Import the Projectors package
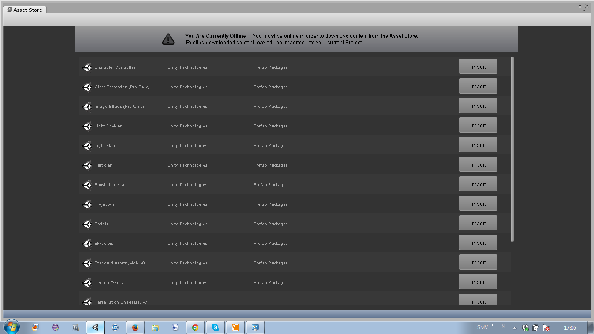 pyautogui.click(x=478, y=204)
